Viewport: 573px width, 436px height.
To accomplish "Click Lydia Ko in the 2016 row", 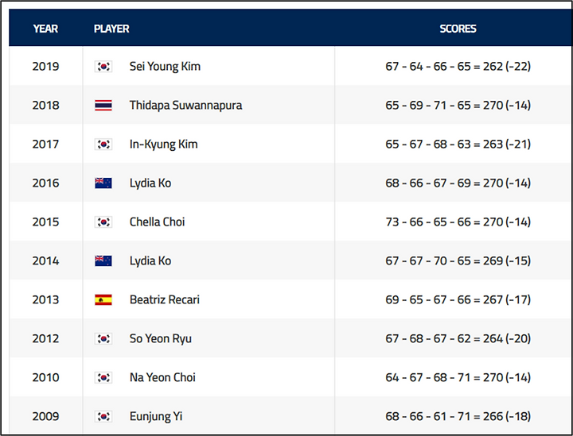I will coord(150,183).
